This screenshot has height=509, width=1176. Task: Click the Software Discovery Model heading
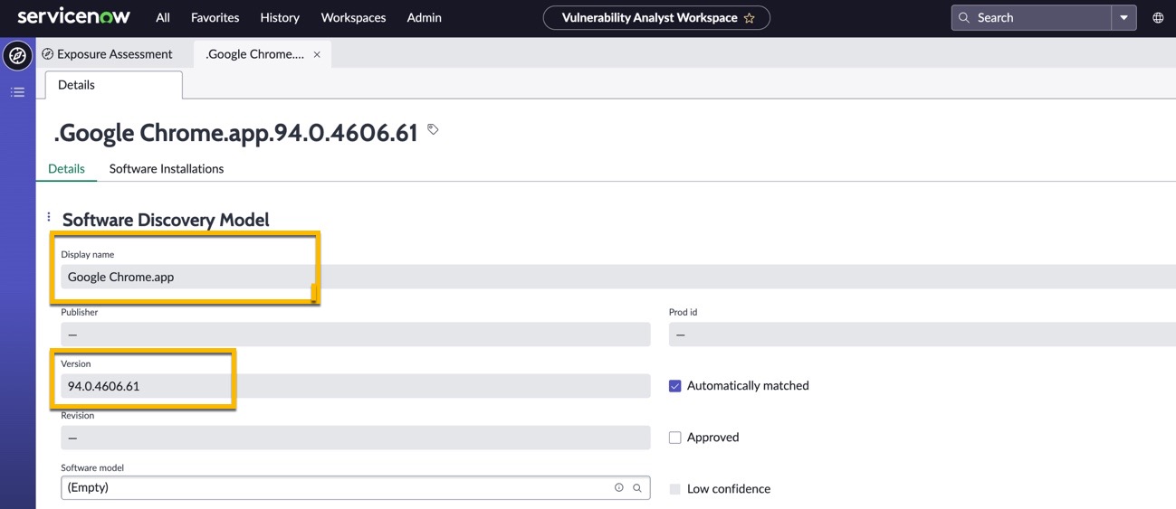pos(166,220)
